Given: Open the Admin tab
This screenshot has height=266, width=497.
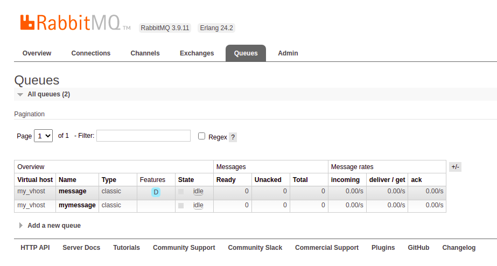Looking at the screenshot, I should (288, 53).
